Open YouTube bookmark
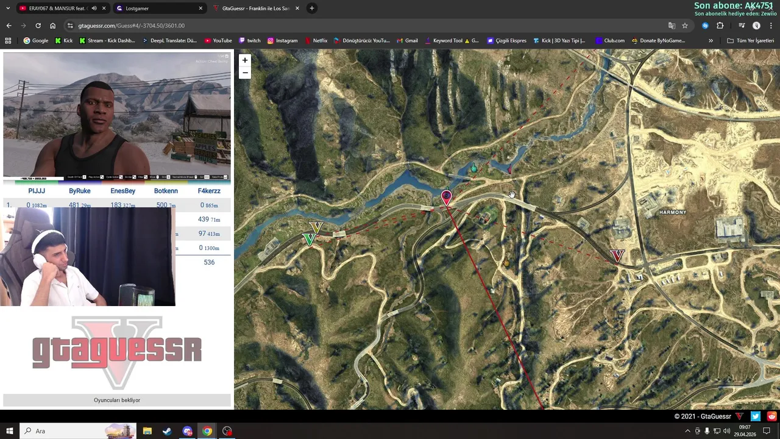The image size is (780, 439). 218,41
